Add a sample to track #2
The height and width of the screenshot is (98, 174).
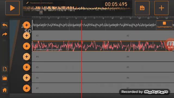point(27,36)
